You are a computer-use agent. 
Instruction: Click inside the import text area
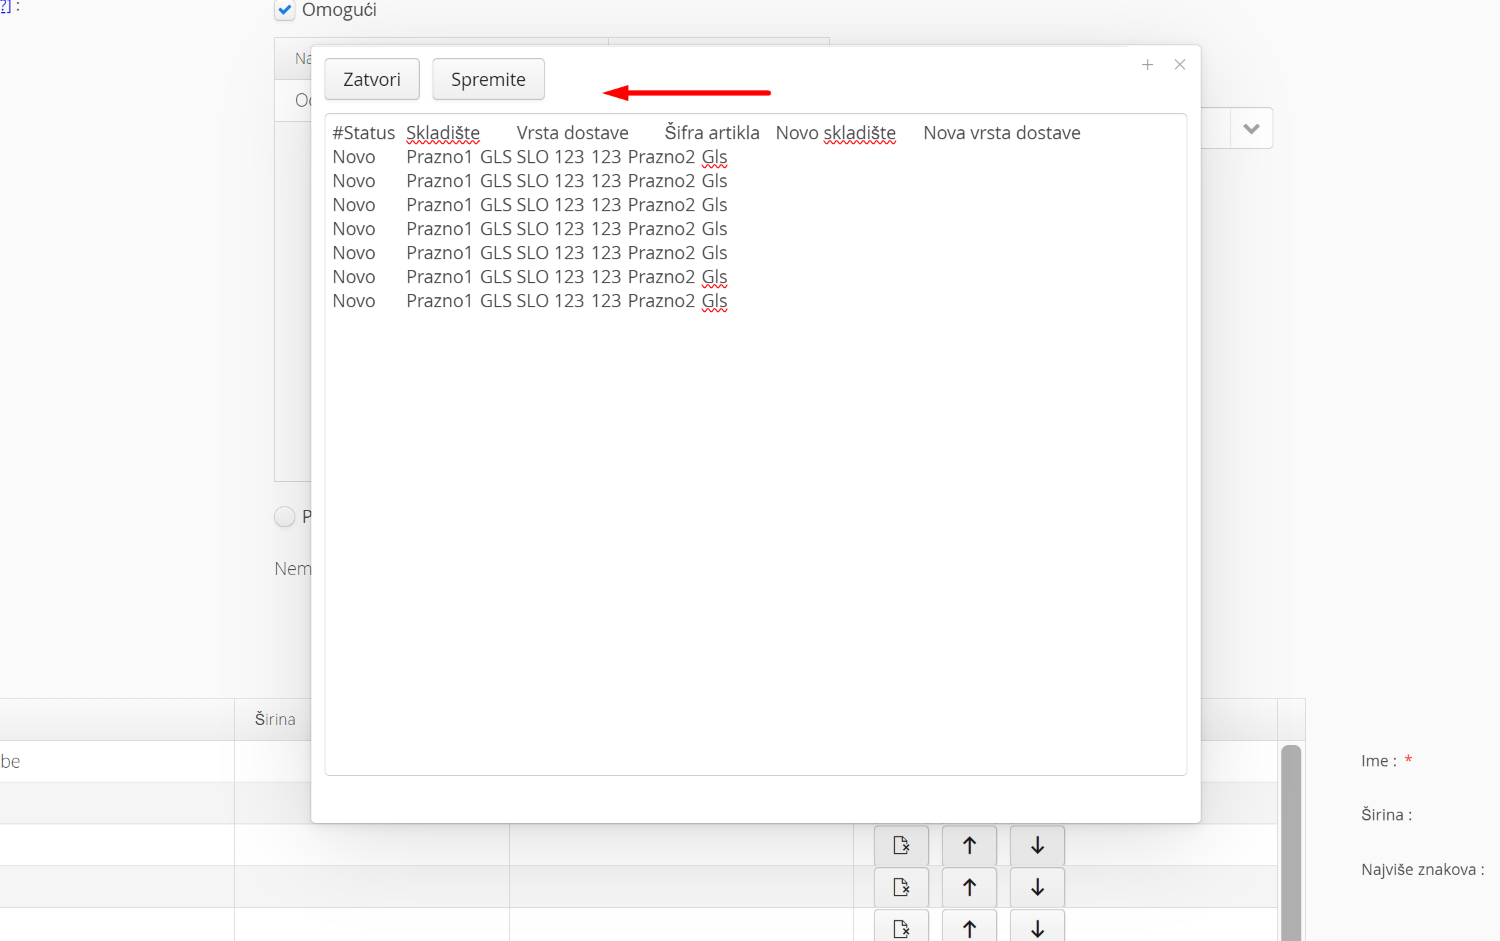[755, 533]
